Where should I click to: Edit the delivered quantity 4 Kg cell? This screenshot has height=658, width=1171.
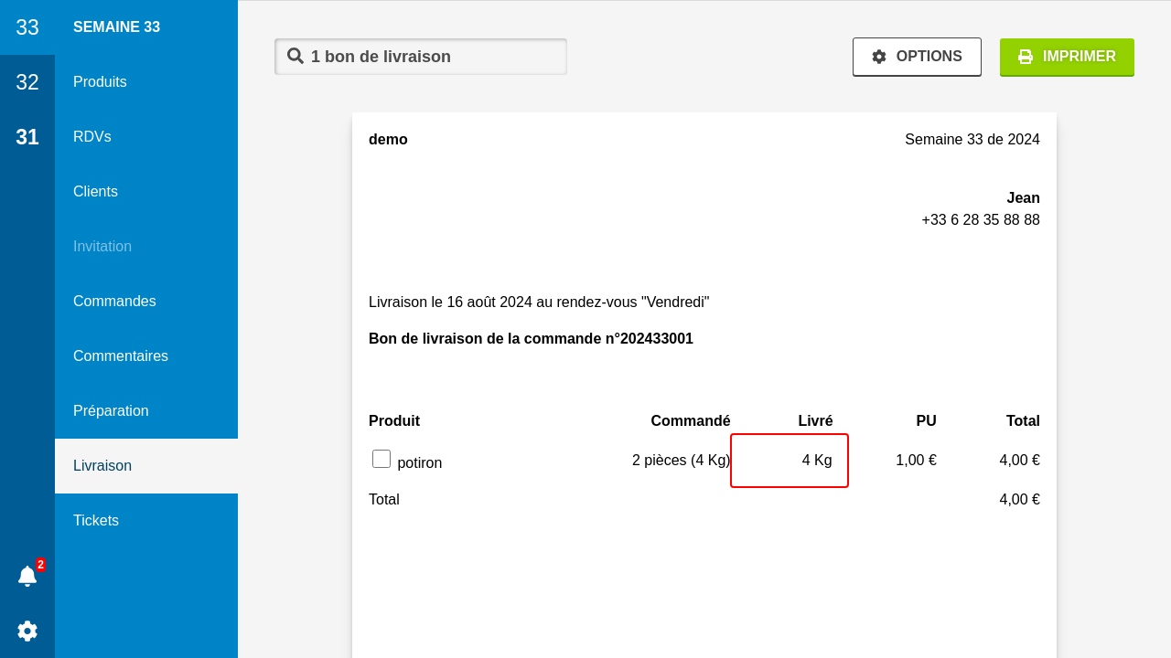pyautogui.click(x=790, y=461)
